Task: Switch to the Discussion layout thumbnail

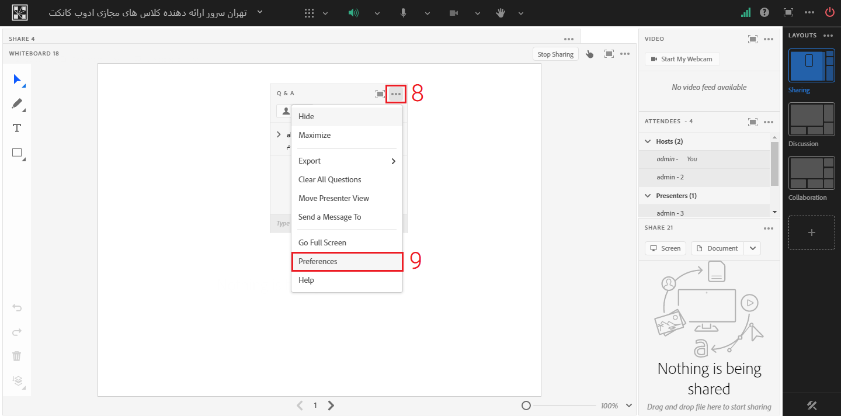Action: [811, 120]
